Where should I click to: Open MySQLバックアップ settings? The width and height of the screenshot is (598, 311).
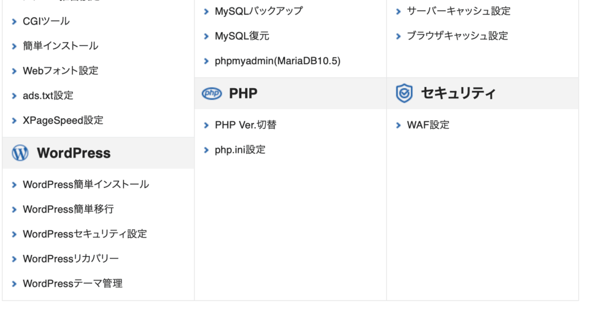pos(259,11)
